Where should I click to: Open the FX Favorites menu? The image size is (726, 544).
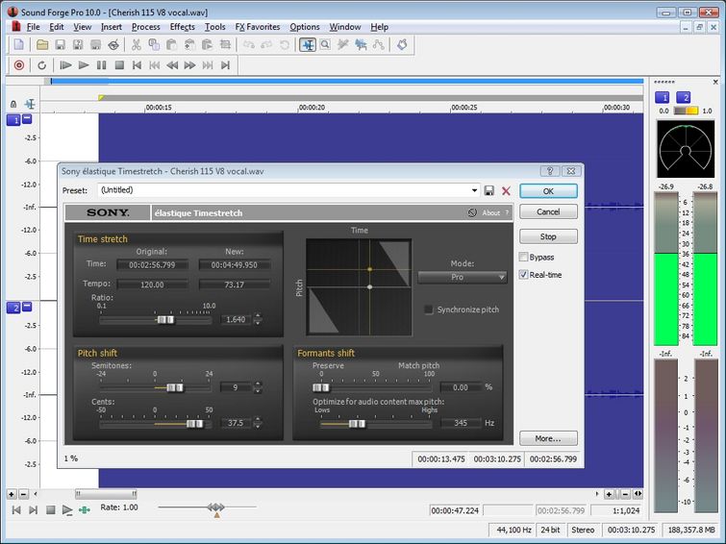pos(258,27)
